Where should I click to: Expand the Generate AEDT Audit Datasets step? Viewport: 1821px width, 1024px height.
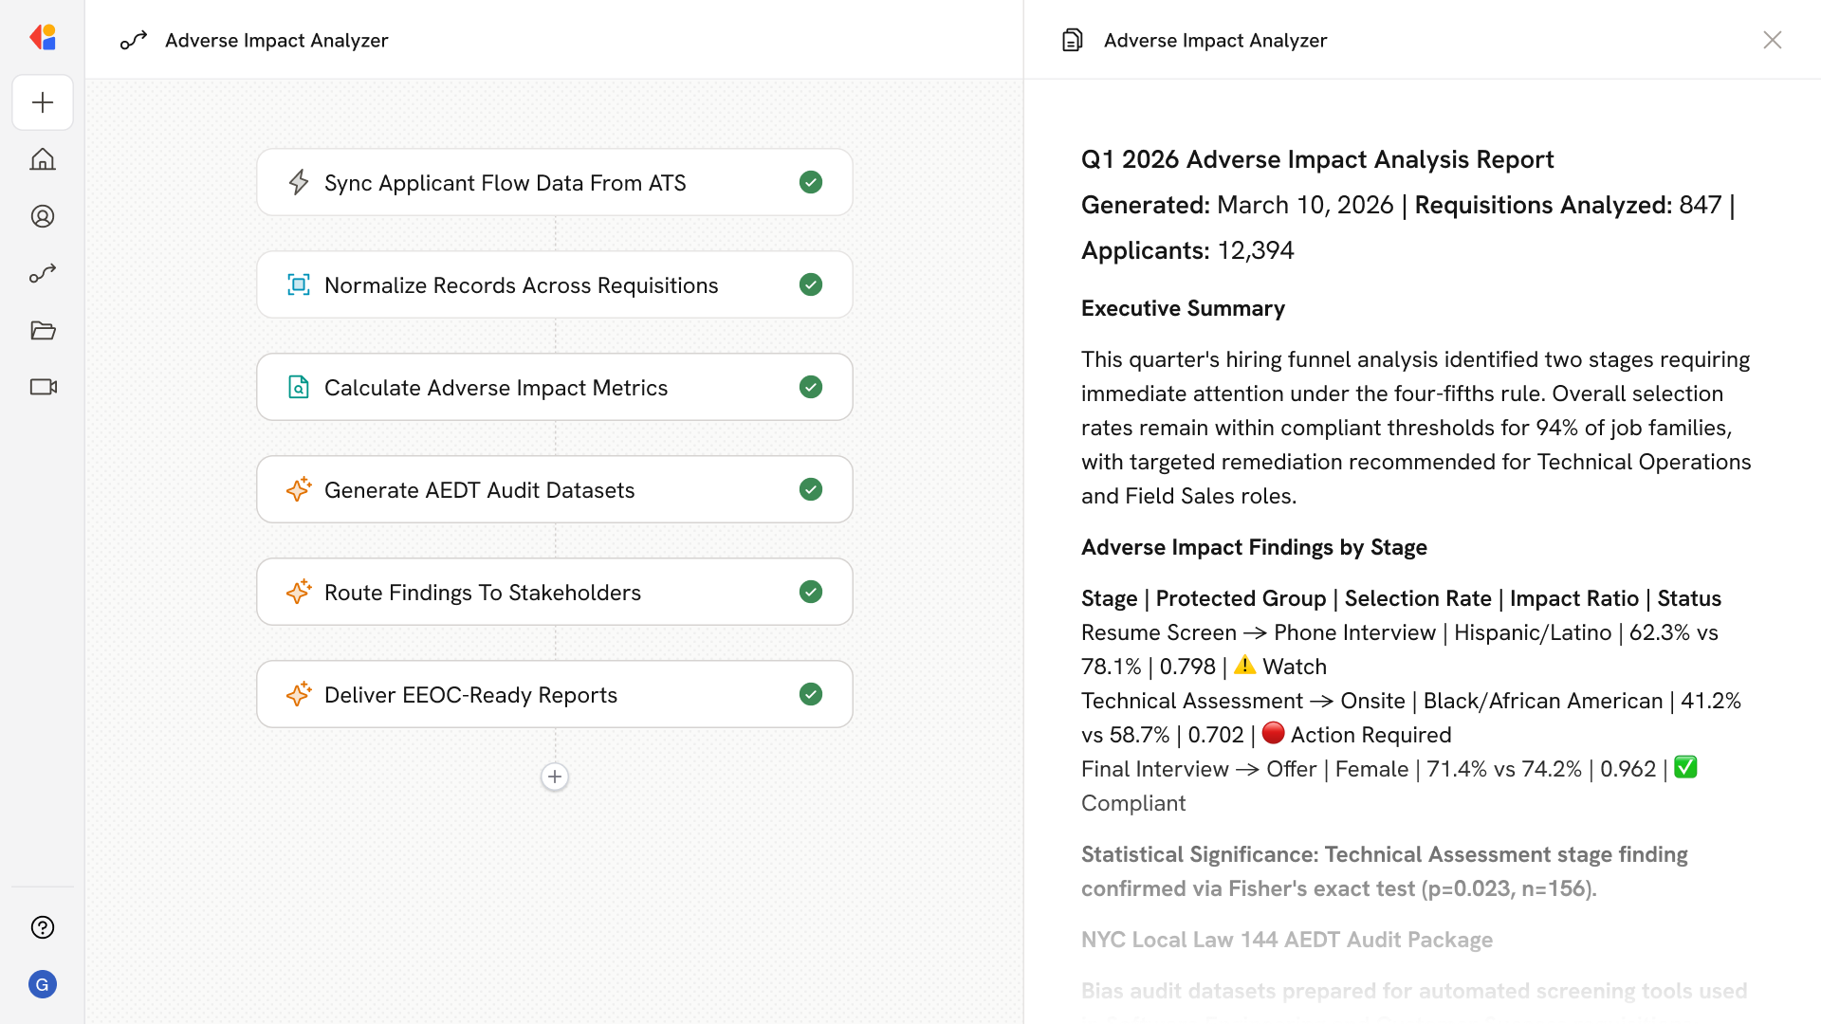tap(479, 489)
